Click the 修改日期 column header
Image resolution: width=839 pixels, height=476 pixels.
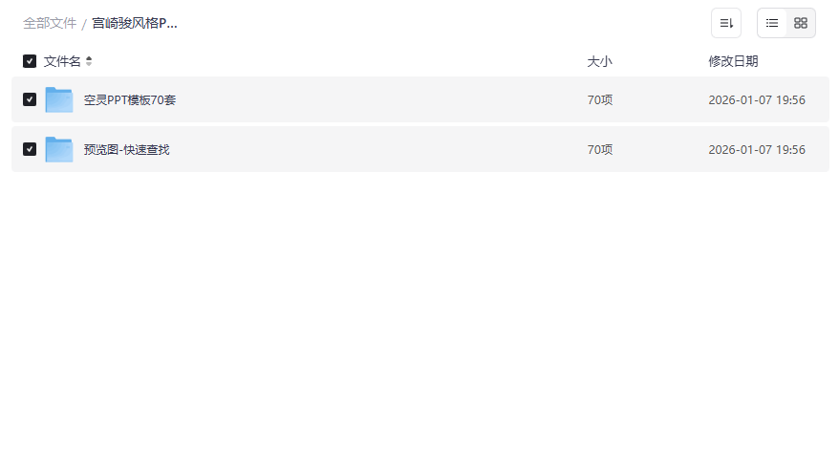tap(733, 61)
